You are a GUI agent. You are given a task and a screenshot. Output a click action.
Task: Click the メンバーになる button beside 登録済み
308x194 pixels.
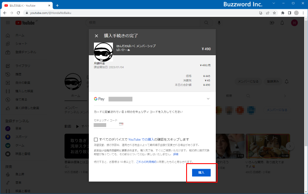pyautogui.click(x=248, y=81)
